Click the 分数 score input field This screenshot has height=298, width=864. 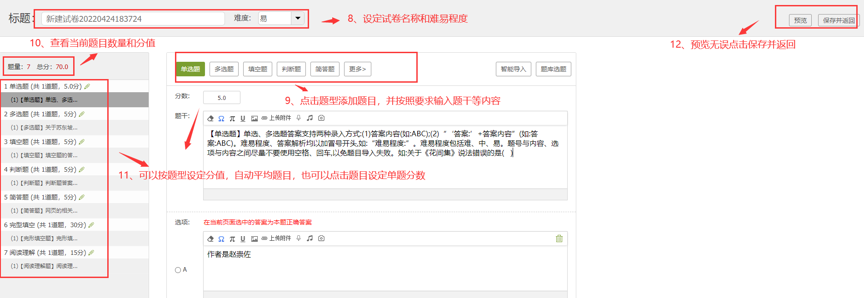click(222, 98)
